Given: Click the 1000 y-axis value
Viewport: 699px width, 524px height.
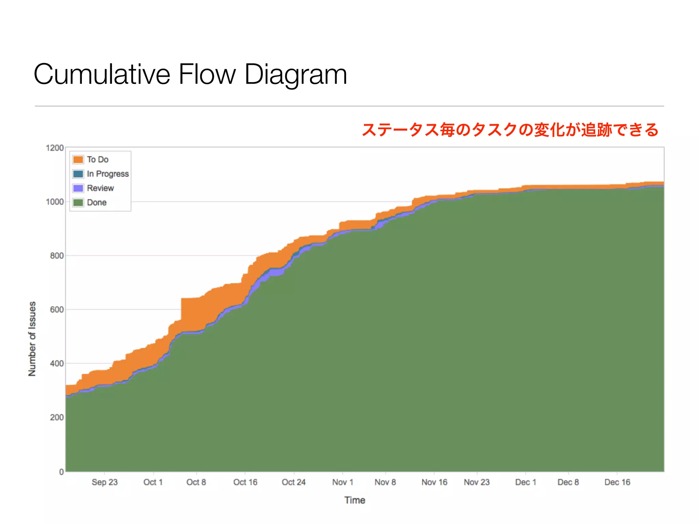Looking at the screenshot, I should tap(55, 202).
